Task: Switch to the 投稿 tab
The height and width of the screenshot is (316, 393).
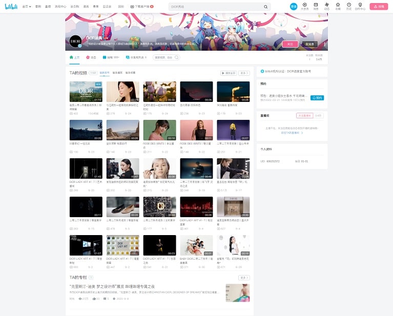Action: [x=112, y=57]
